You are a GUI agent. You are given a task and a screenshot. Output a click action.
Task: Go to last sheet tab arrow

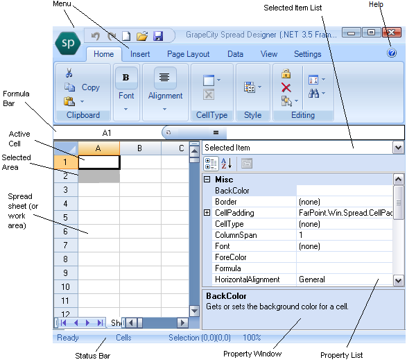[100, 322]
